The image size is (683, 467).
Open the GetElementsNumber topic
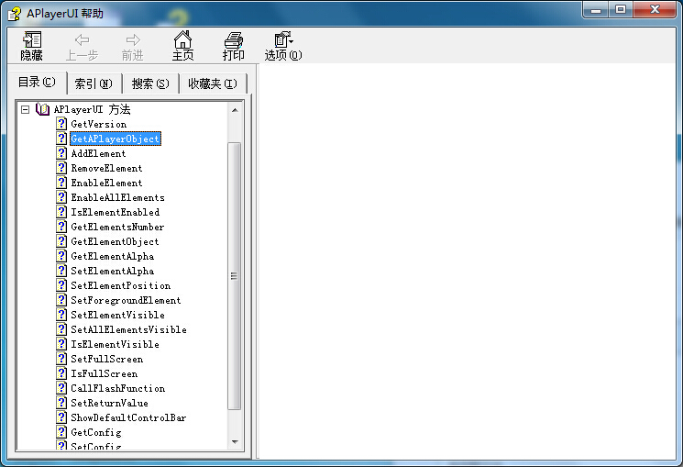tap(117, 227)
